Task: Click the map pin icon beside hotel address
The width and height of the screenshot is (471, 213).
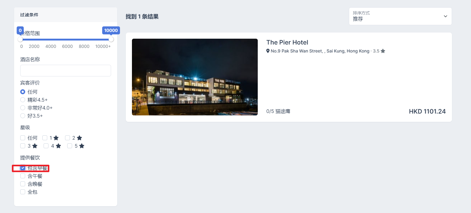Action: (268, 51)
